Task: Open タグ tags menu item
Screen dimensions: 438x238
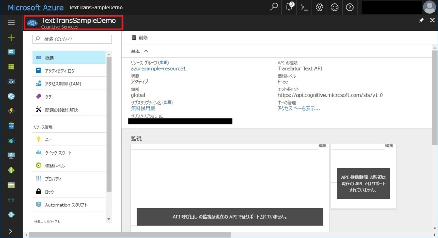Action: coord(69,97)
